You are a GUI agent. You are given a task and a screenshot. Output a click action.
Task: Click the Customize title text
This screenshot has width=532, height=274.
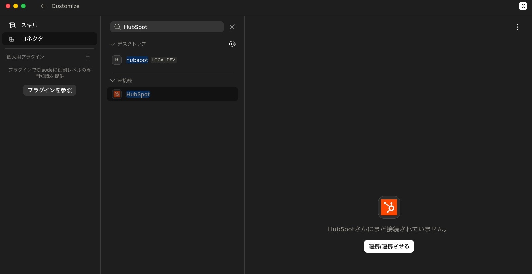66,6
